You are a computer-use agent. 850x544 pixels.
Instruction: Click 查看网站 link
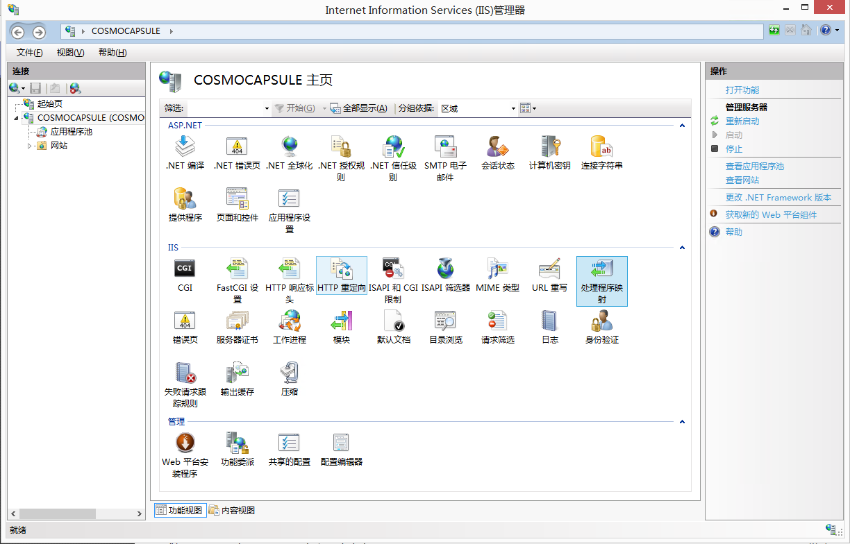(x=742, y=180)
